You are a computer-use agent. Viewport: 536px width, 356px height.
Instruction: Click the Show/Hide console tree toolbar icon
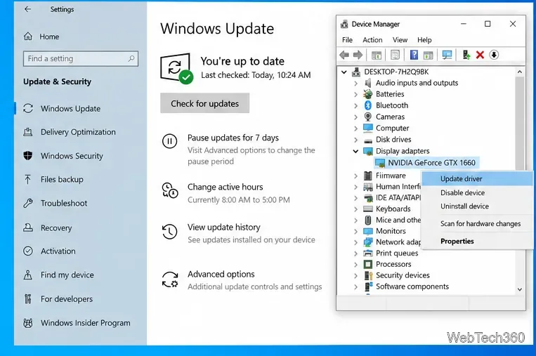pos(377,55)
